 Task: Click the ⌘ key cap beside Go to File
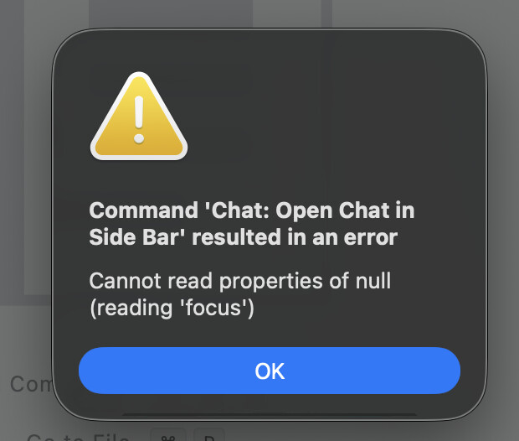(168, 435)
